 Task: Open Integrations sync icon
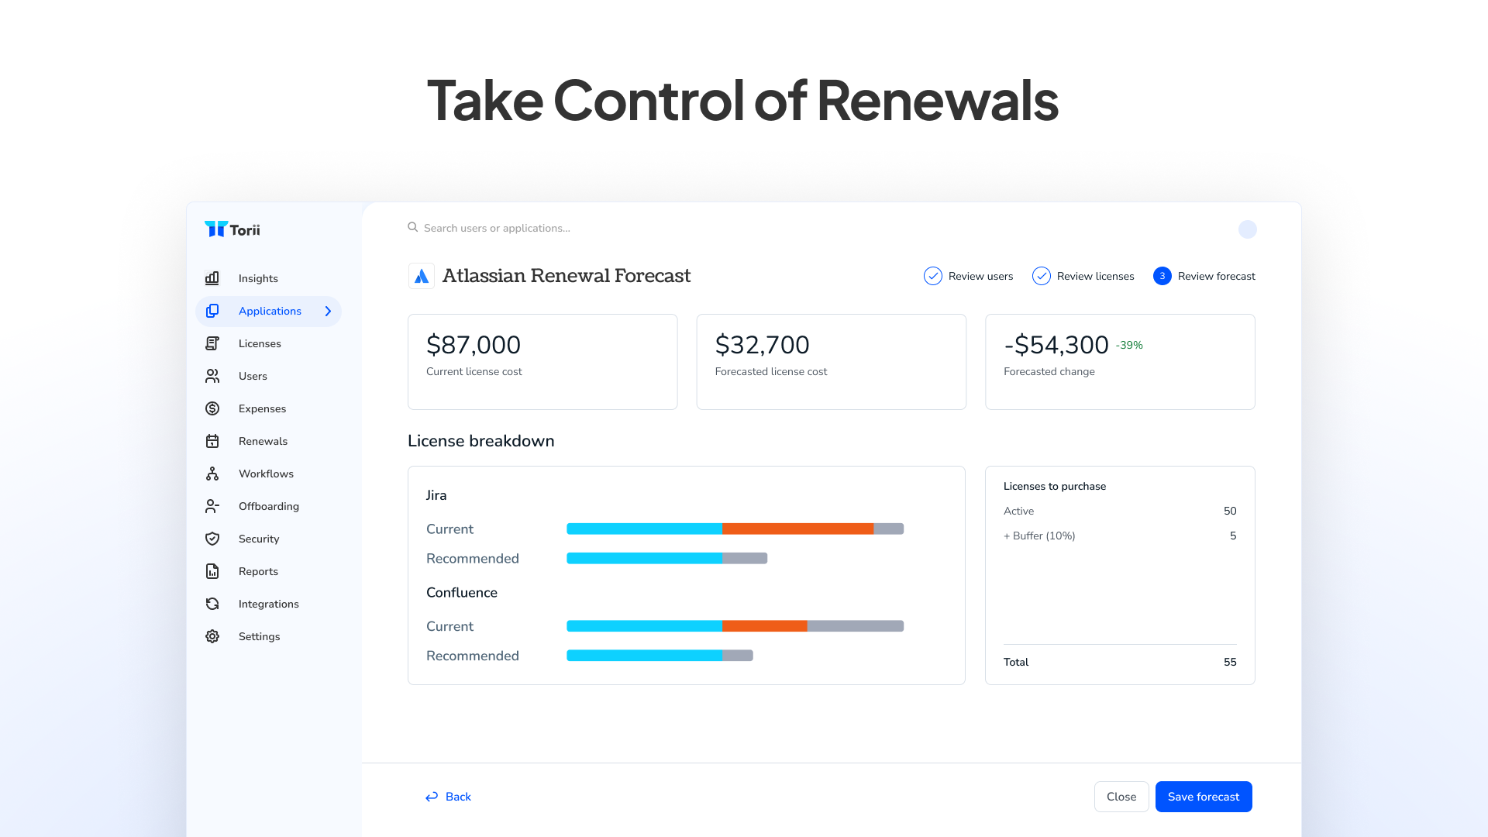pos(212,604)
